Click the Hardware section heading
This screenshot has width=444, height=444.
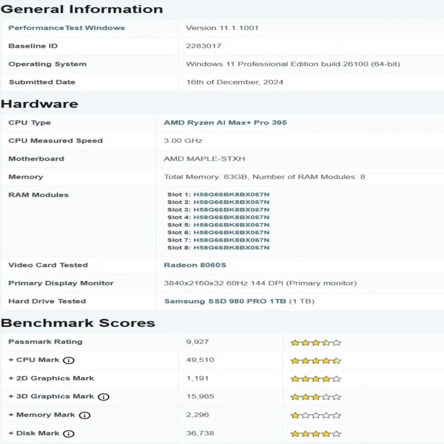click(39, 104)
